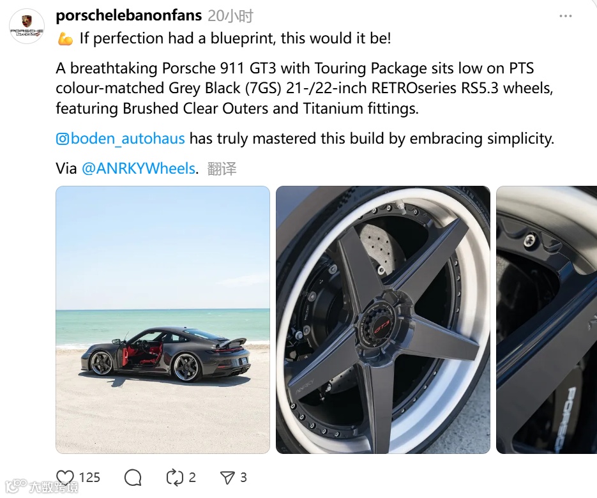
Task: Open the reply comment bubble icon
Action: point(133,477)
